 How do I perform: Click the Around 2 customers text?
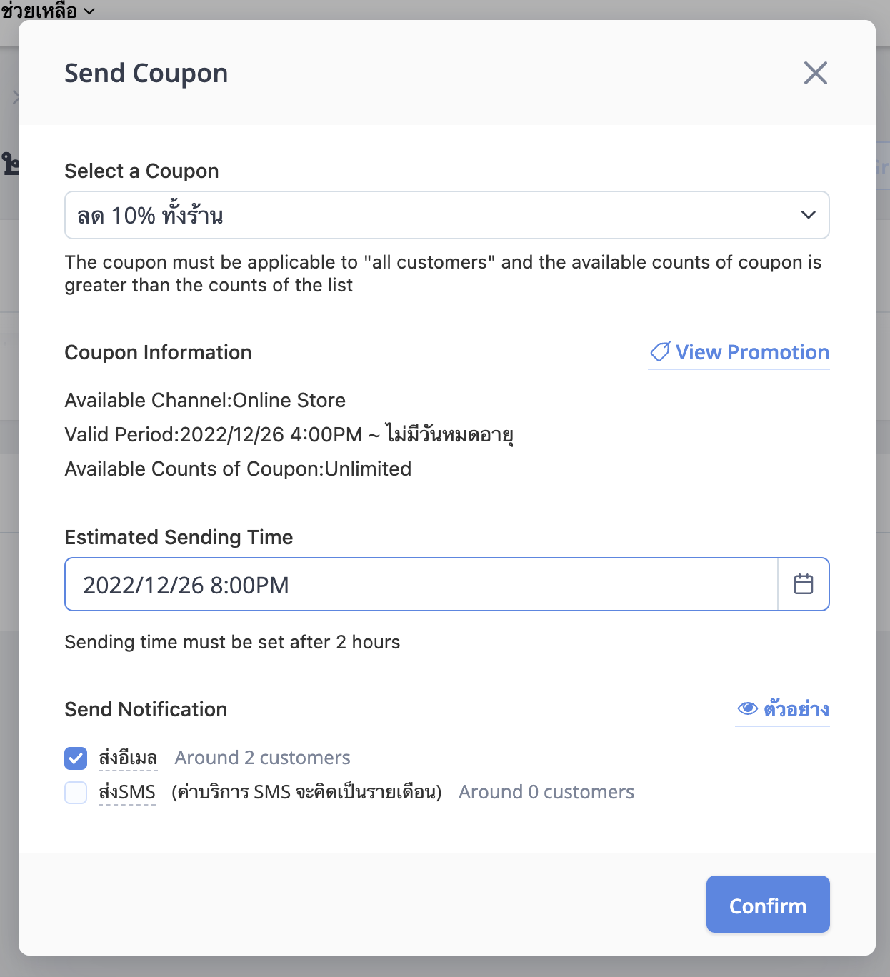tap(263, 758)
